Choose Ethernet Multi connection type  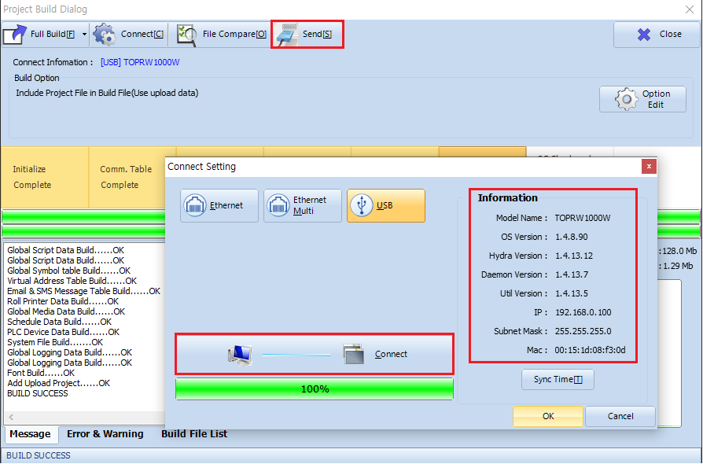(303, 206)
